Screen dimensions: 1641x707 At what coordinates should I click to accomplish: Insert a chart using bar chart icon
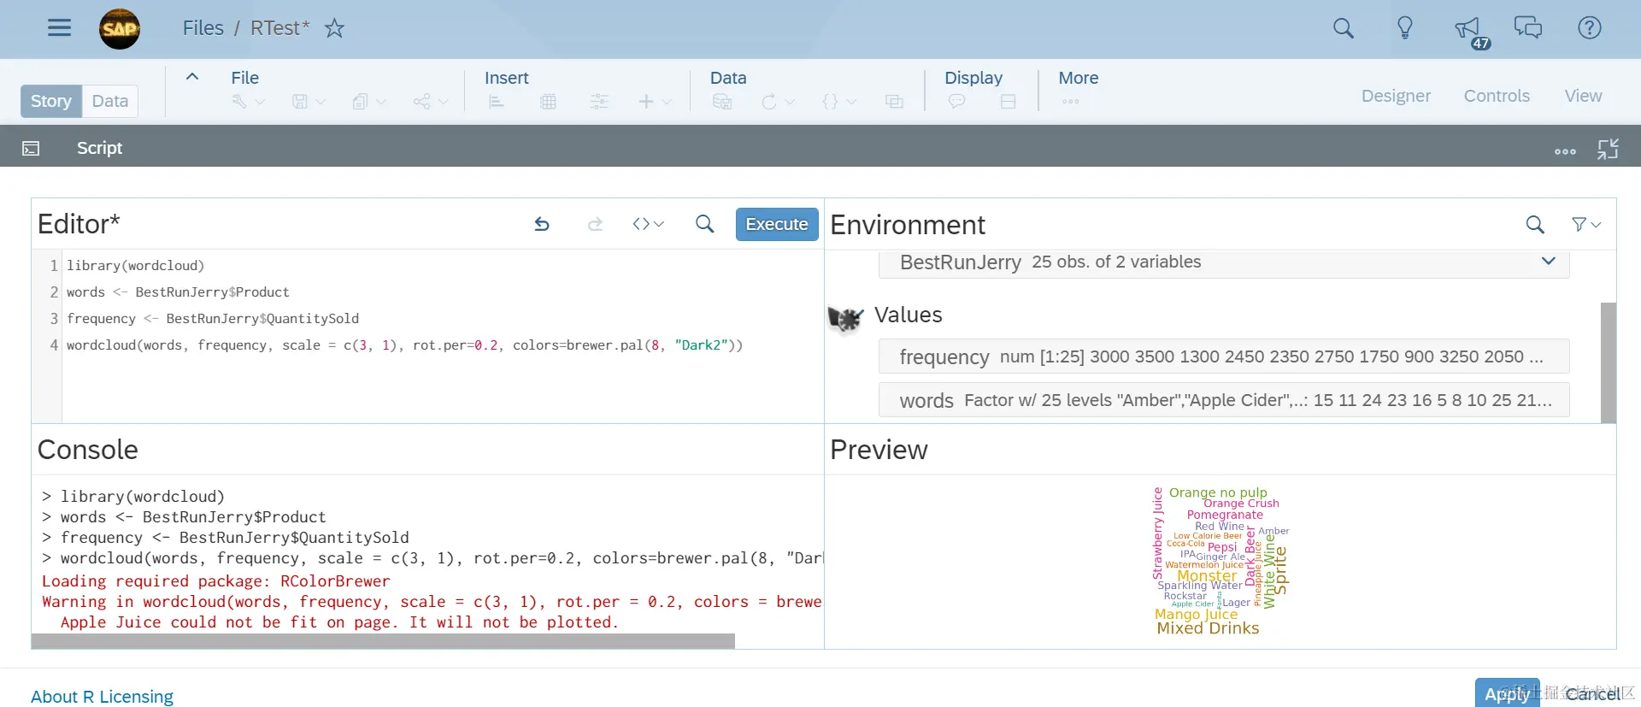click(x=497, y=102)
